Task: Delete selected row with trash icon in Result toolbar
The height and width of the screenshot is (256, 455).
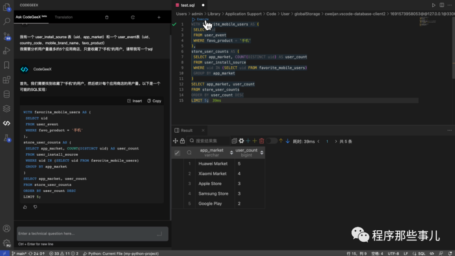Action: [262, 140]
